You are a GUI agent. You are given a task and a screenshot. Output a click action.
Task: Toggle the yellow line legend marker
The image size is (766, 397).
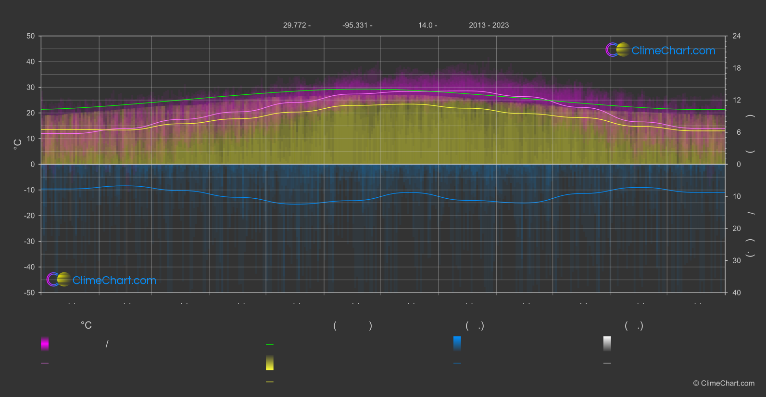pos(270,382)
